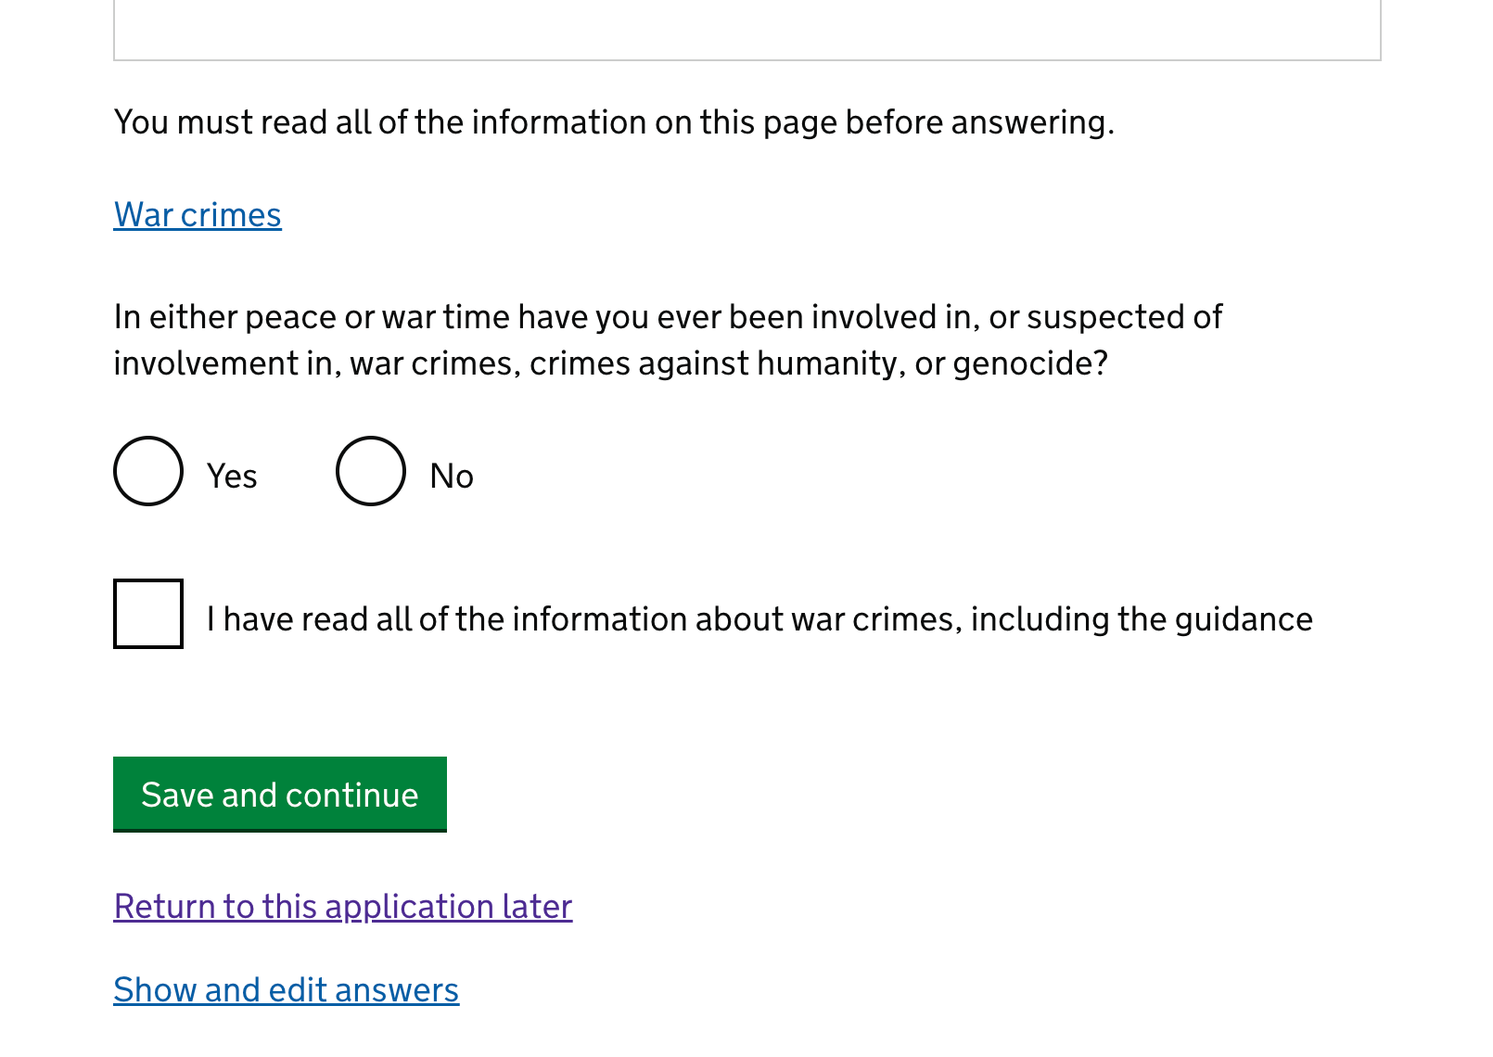Answer No to the genocide involvement question
Image resolution: width=1493 pixels, height=1057 pixels.
coord(371,471)
